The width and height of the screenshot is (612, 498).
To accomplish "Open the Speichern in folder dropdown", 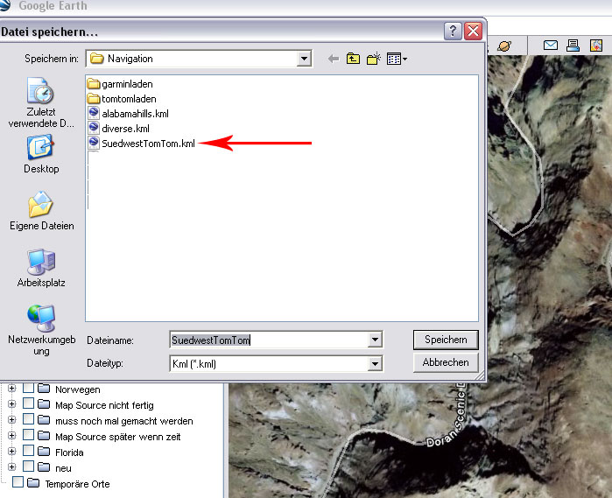I will 304,59.
